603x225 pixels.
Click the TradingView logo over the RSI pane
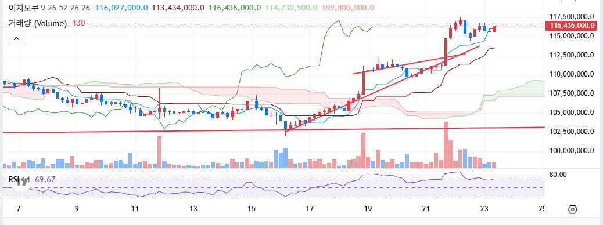pos(21,183)
